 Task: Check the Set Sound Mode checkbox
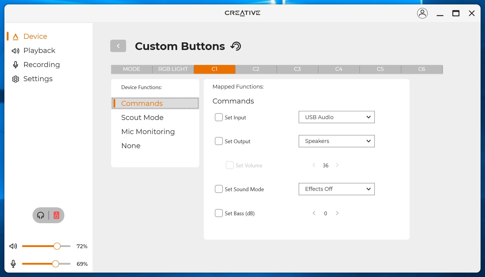coord(219,189)
